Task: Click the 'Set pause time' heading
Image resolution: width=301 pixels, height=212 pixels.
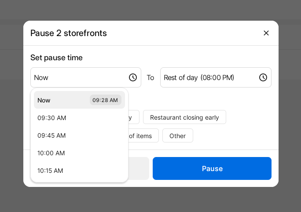Action: (x=56, y=58)
